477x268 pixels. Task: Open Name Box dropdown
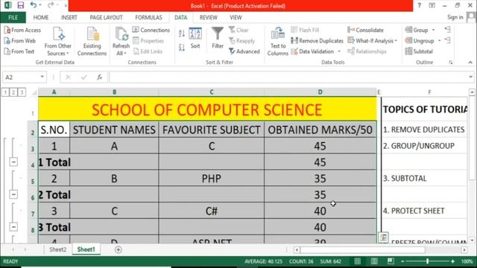42,77
